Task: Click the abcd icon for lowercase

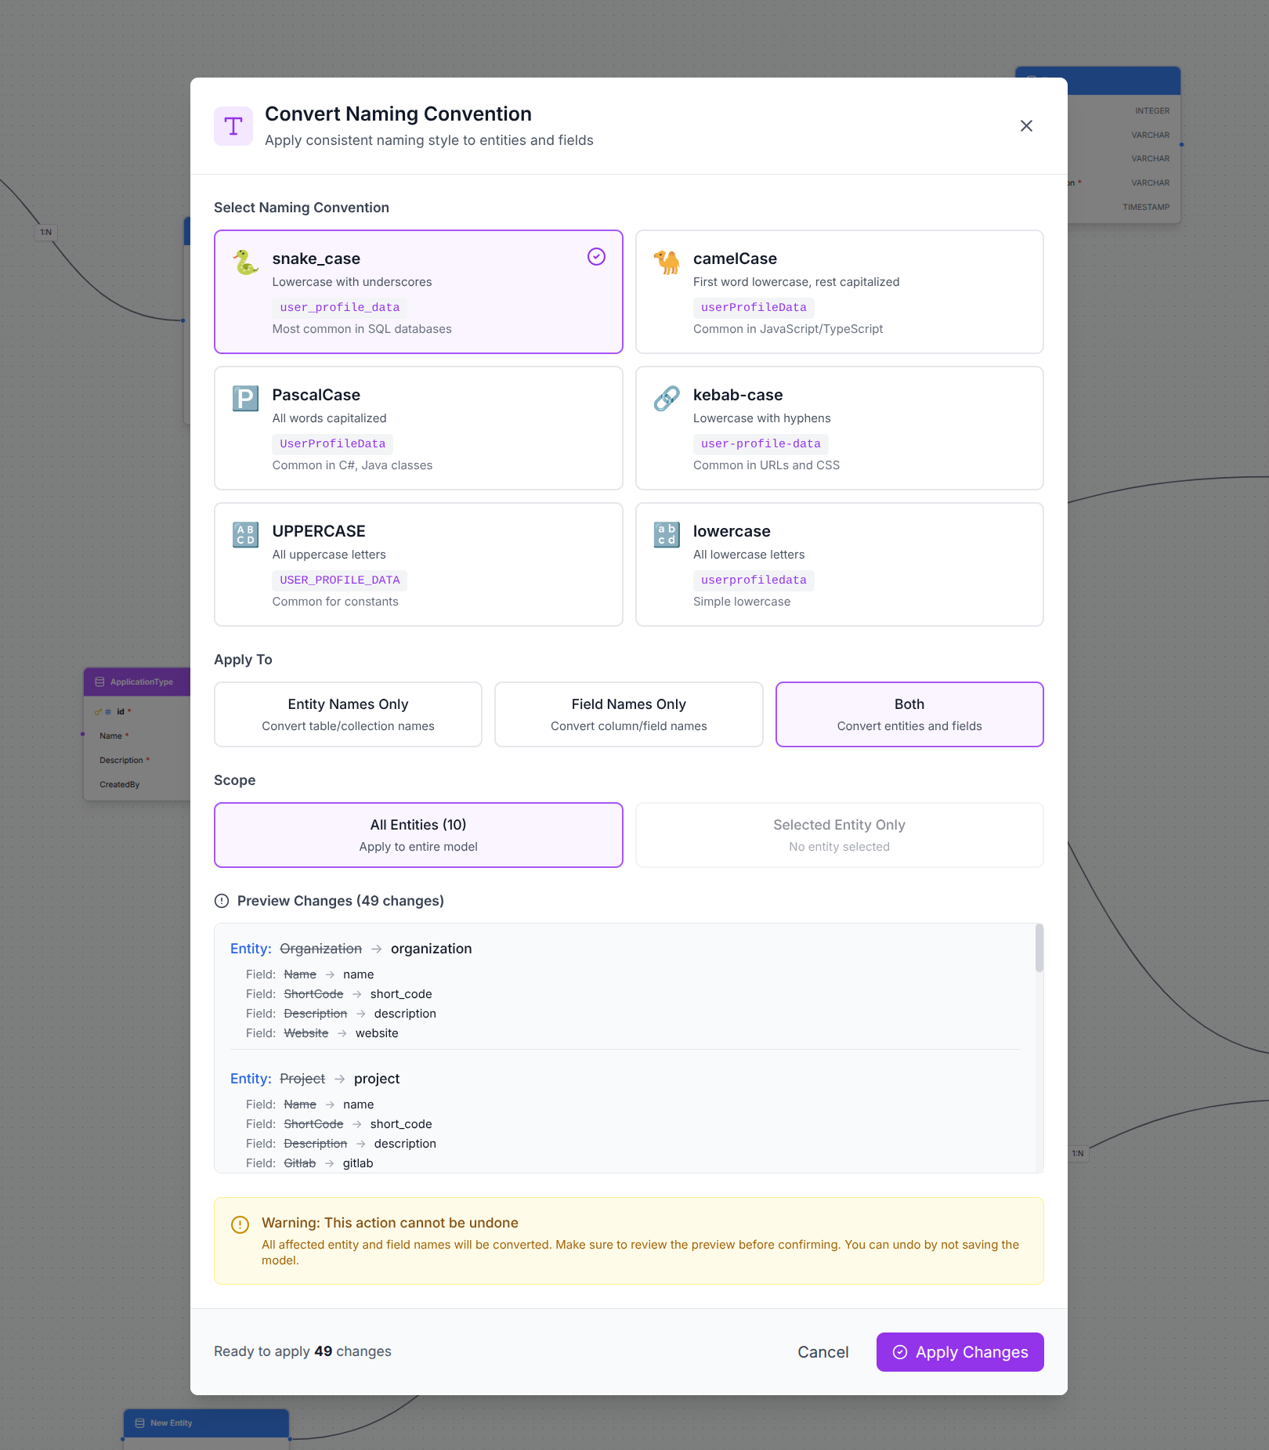Action: click(x=667, y=535)
